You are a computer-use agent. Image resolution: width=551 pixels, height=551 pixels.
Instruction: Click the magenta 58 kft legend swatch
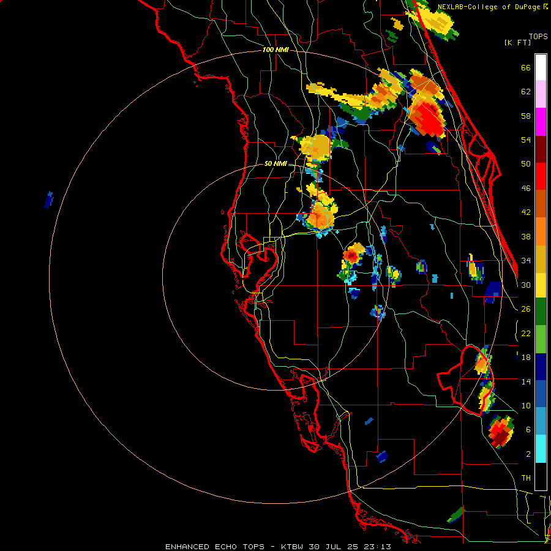541,122
